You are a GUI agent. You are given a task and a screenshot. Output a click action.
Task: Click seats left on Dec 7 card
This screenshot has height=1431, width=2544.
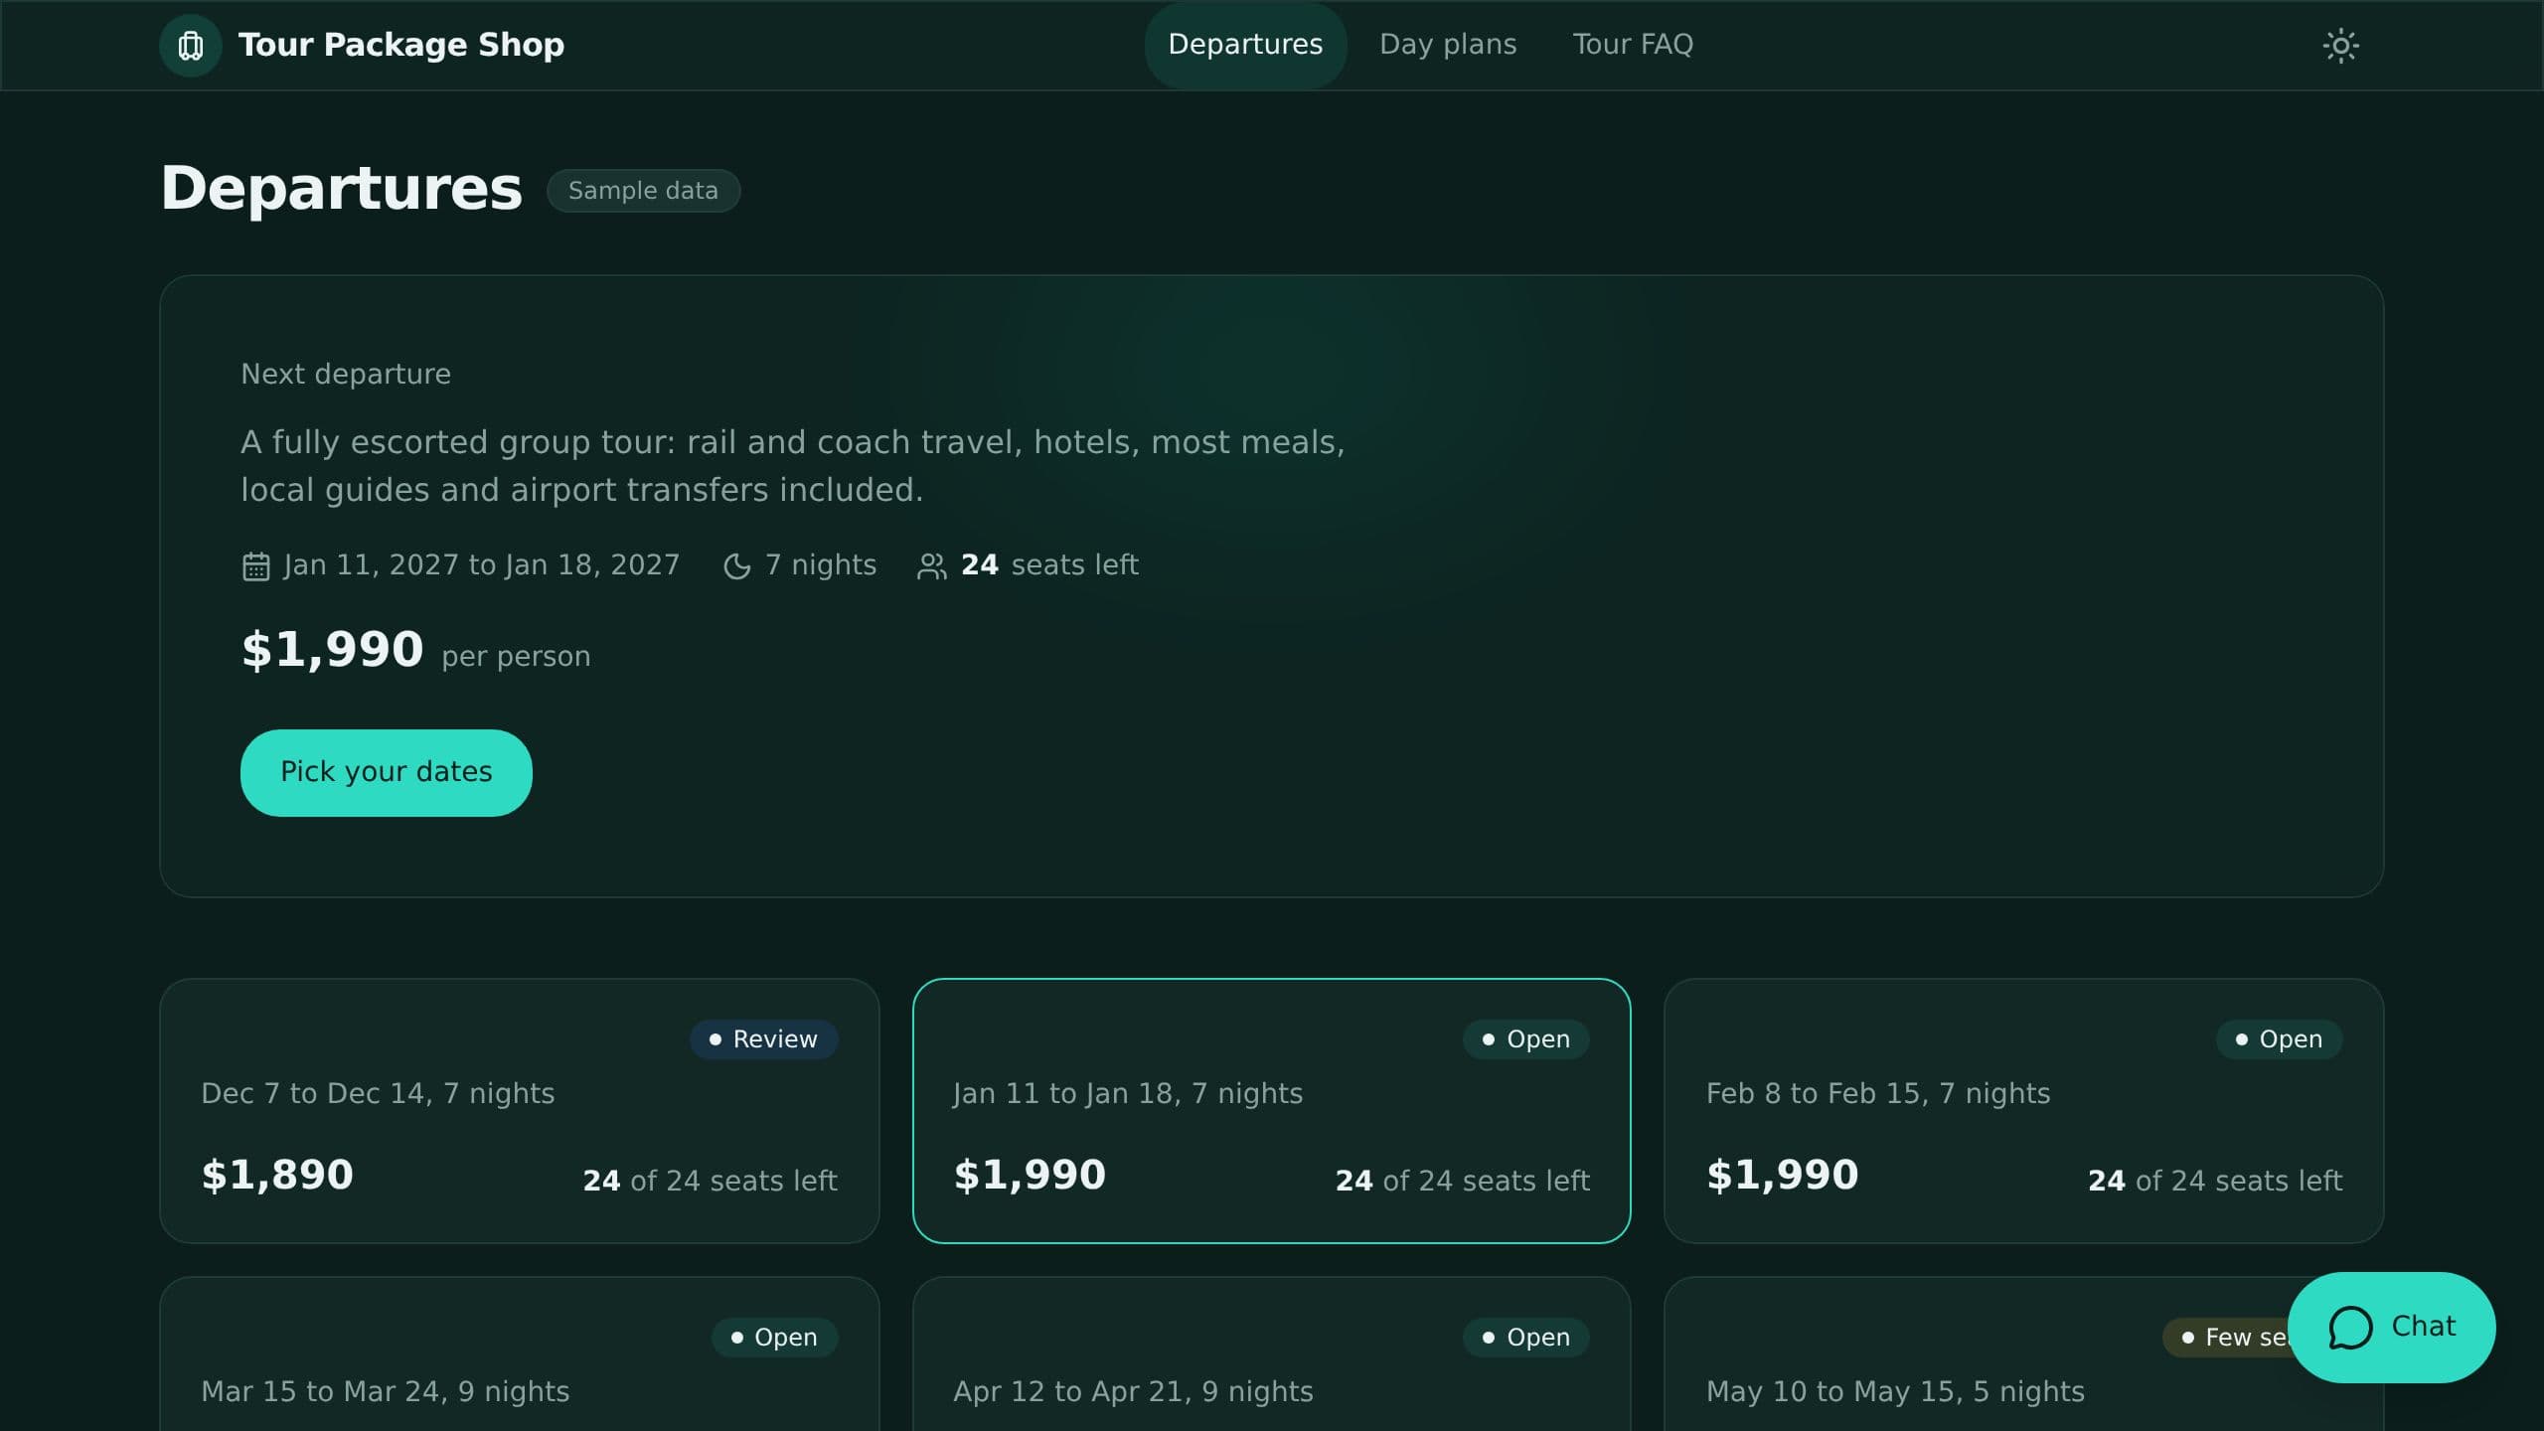710,1181
